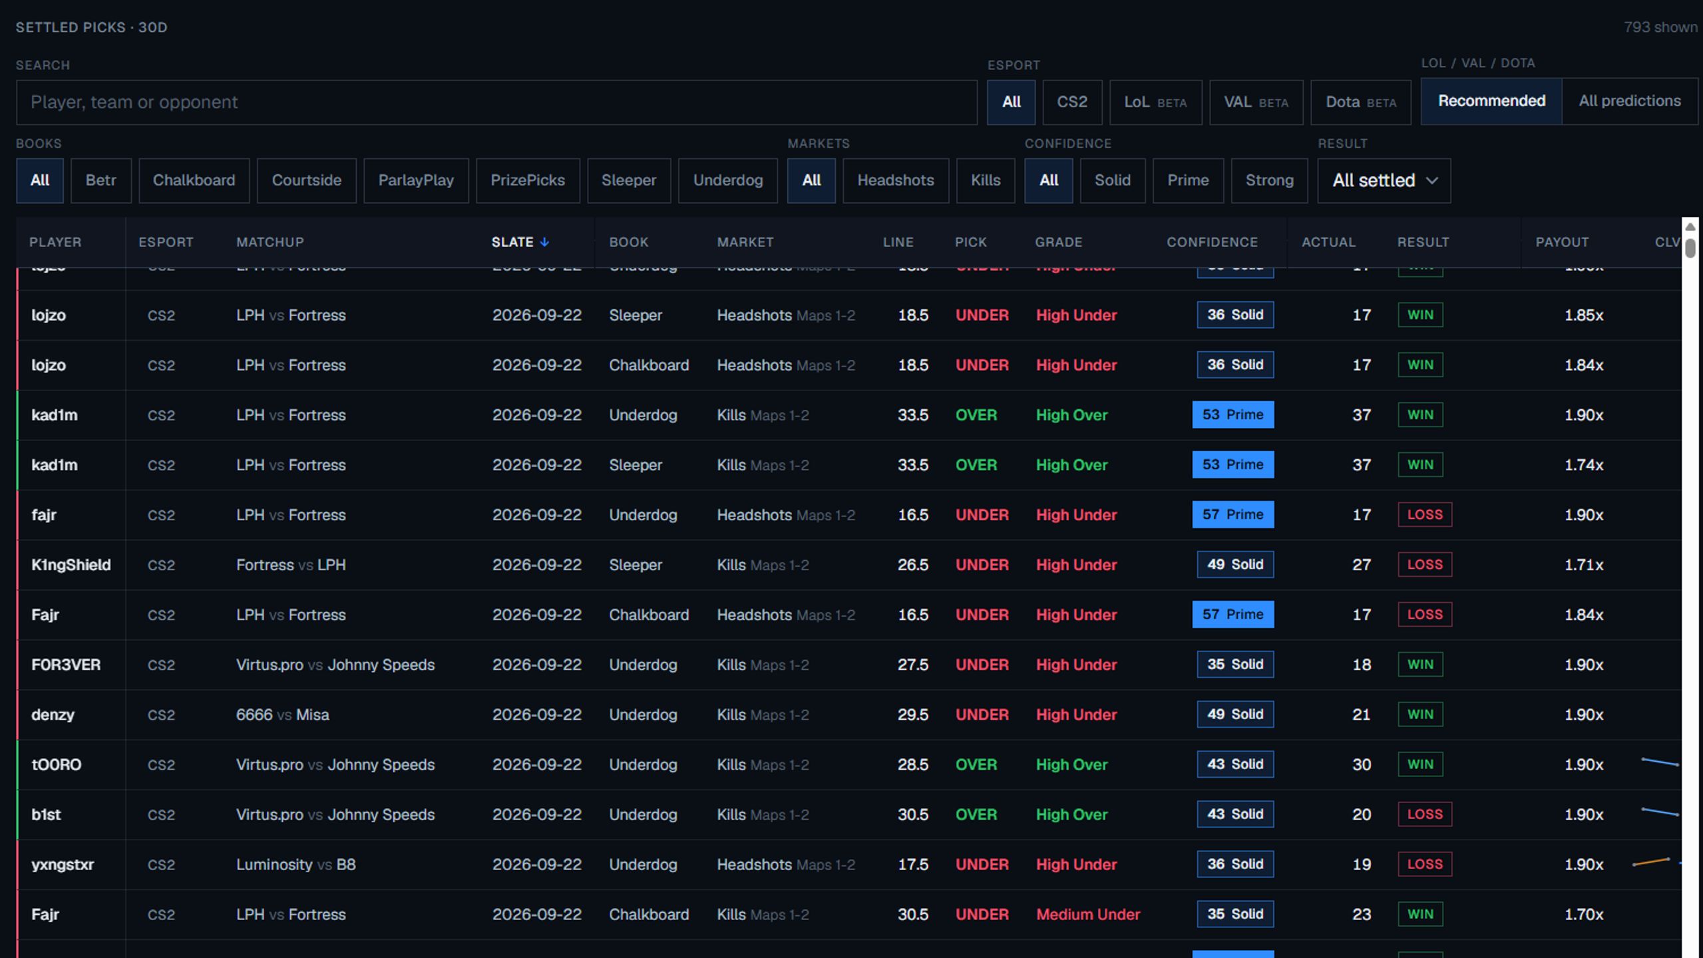Viewport: 1703px width, 958px height.
Task: Click the 53 Prime badge in kad1m Underdog row
Action: click(1232, 414)
